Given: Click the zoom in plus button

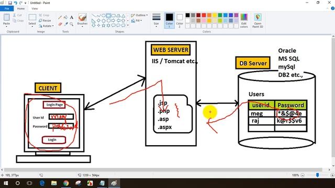Looking at the screenshot, I should (x=332, y=175).
